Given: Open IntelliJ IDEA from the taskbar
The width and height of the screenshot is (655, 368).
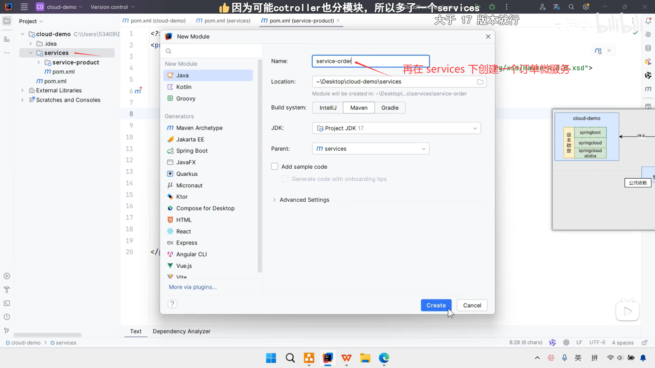Looking at the screenshot, I should click(x=327, y=358).
